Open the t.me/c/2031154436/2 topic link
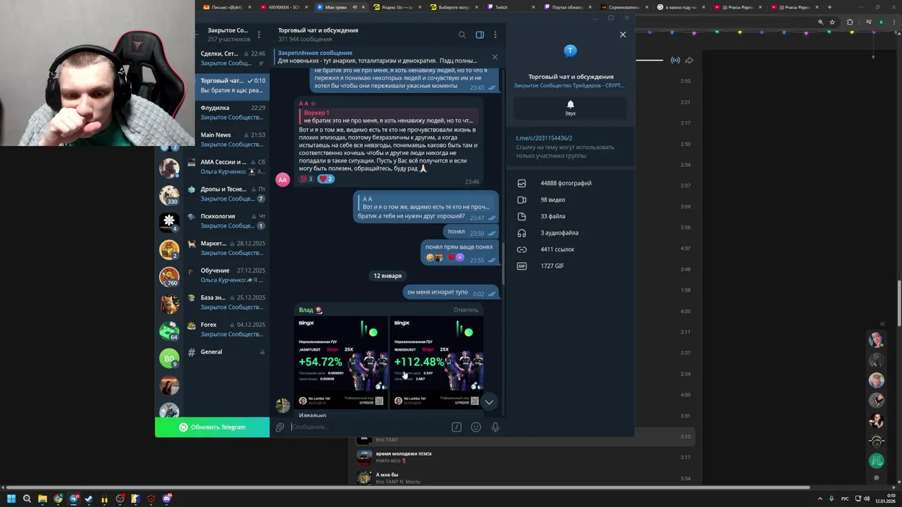 point(544,138)
